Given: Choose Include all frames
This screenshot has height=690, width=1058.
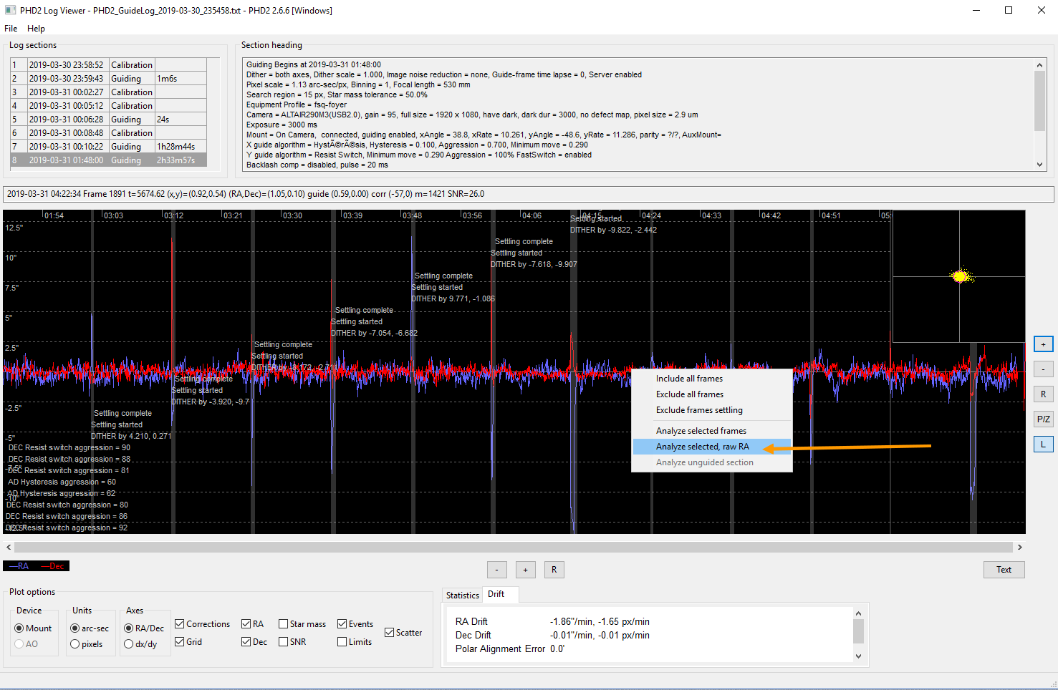Looking at the screenshot, I should pos(711,379).
